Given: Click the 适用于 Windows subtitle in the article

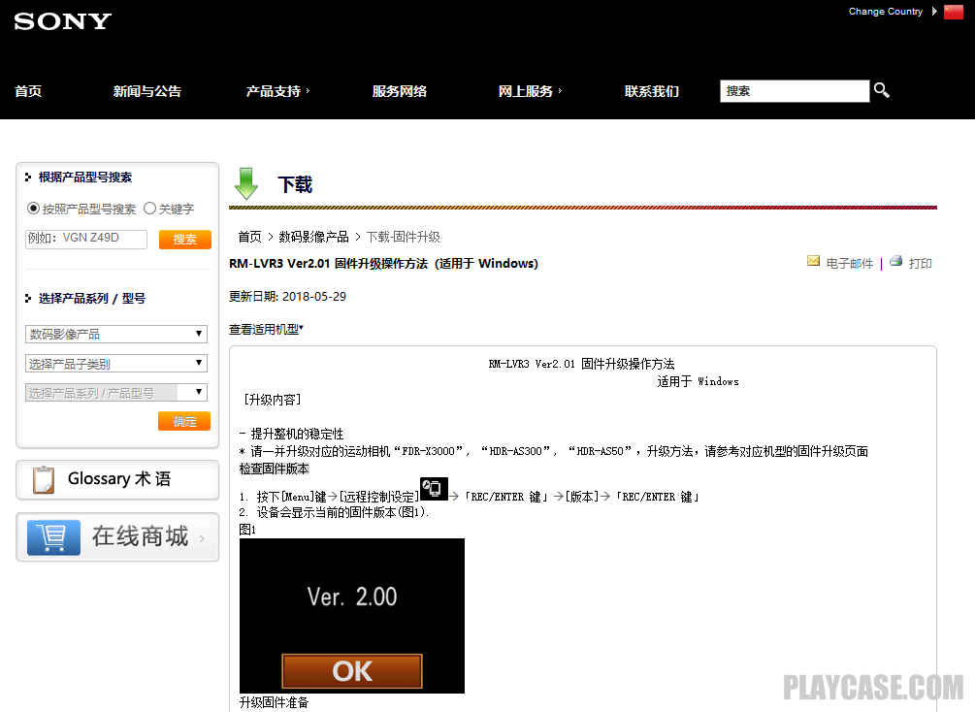Looking at the screenshot, I should (x=699, y=382).
